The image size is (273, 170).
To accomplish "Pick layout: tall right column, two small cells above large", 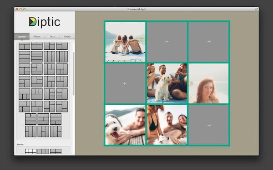I will tap(62, 82).
